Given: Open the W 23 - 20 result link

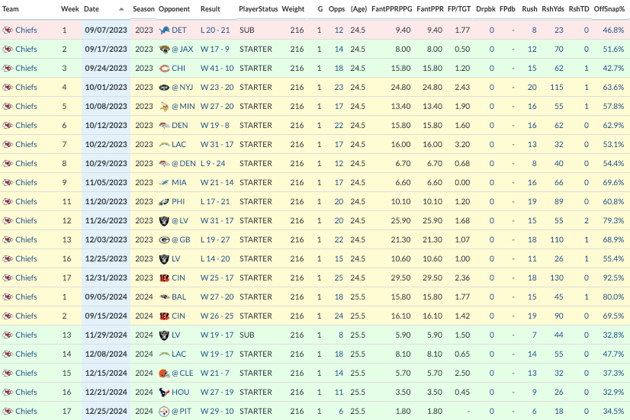Looking at the screenshot, I should pyautogui.click(x=217, y=87).
